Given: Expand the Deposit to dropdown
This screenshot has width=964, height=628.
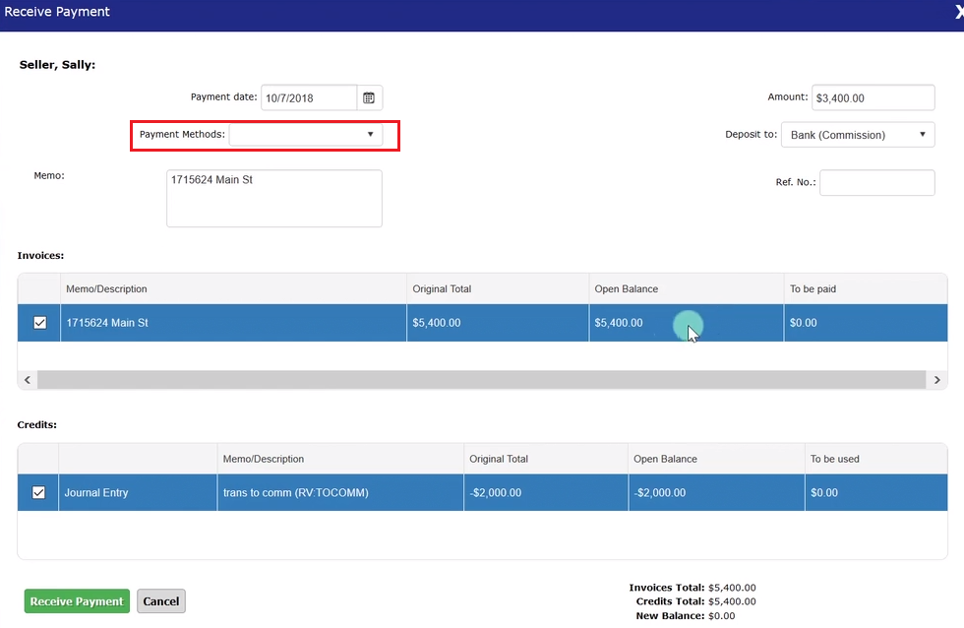Looking at the screenshot, I should pos(858,135).
